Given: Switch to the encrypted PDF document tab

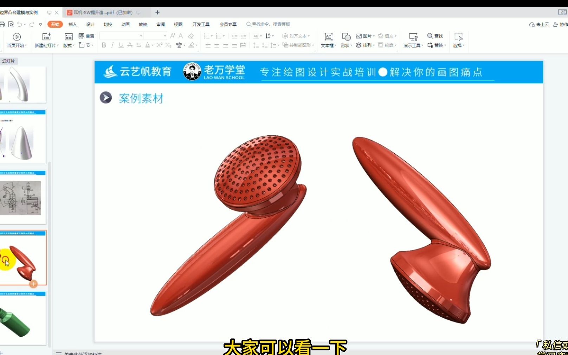Looking at the screenshot, I should tap(102, 12).
